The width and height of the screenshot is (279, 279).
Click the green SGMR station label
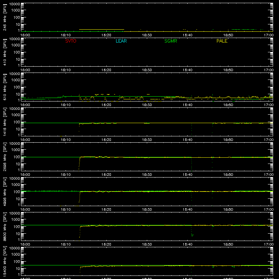[x=171, y=41]
